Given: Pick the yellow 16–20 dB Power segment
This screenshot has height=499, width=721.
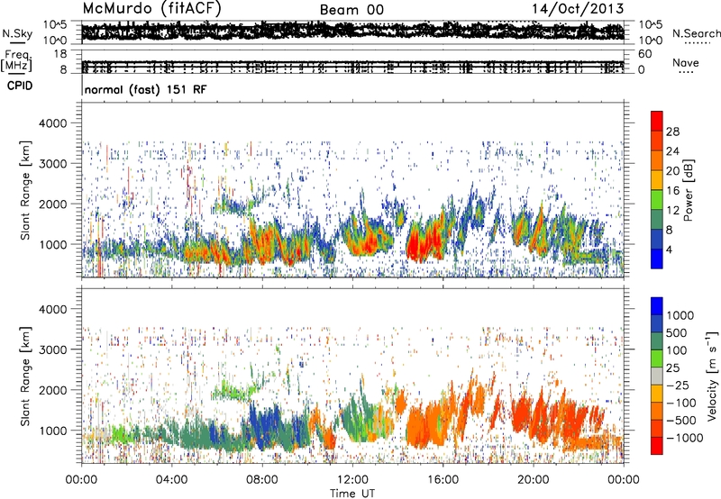Looking at the screenshot, I should click(657, 180).
